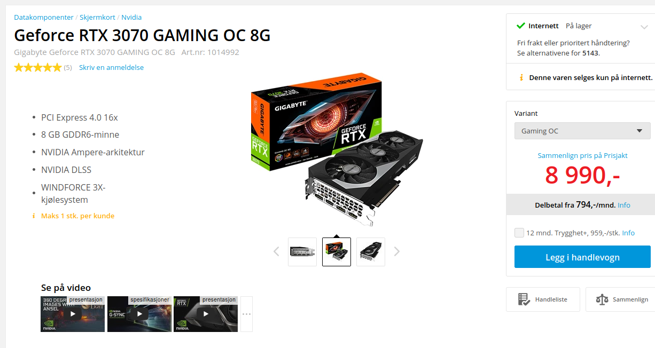Viewport: 655px width, 348px height.
Task: Open Skjermkort in the breadcrumb
Action: [98, 17]
